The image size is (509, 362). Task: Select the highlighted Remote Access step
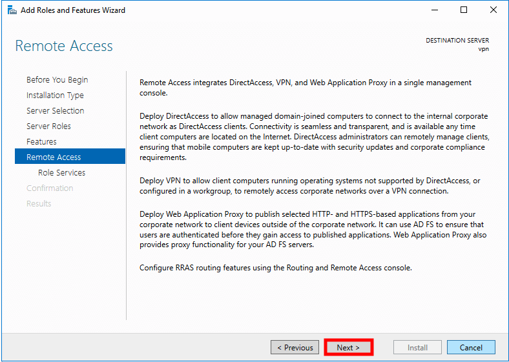[54, 157]
